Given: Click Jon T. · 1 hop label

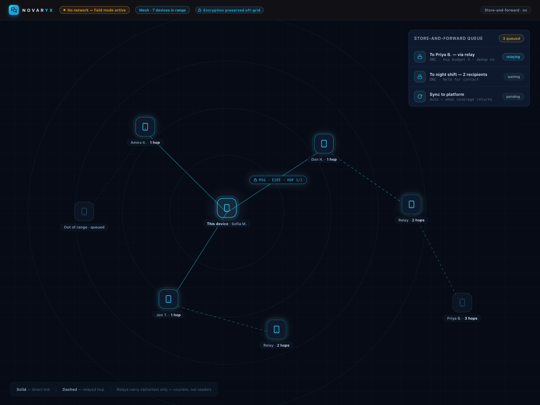Looking at the screenshot, I should pyautogui.click(x=168, y=315).
